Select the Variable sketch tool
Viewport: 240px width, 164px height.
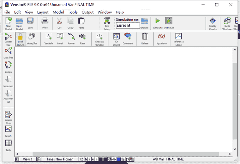49,38
